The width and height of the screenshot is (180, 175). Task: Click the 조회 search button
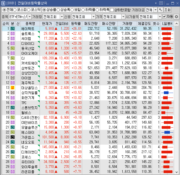point(167,10)
